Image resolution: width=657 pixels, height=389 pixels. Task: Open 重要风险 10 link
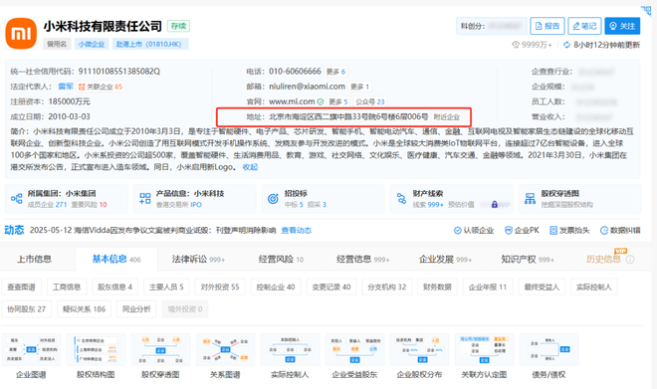89,205
